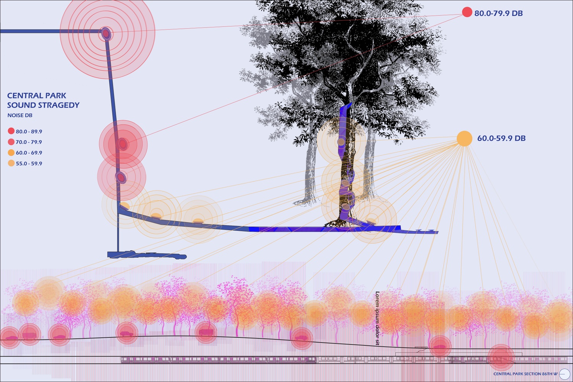Click the red dot beside 80.0 - 89.9 legend

click(11, 131)
